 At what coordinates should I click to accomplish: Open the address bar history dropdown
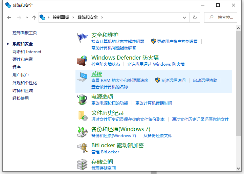(x=184, y=17)
